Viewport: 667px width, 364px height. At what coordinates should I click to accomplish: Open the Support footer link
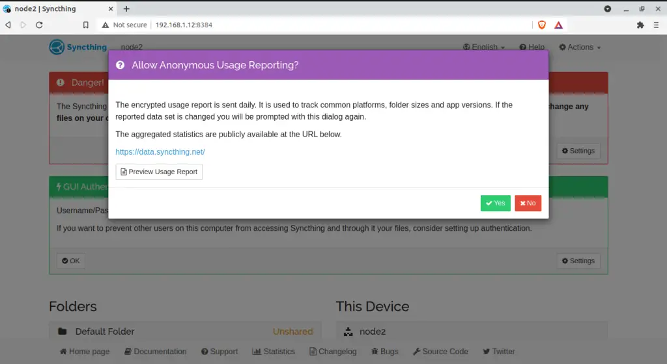pyautogui.click(x=220, y=351)
